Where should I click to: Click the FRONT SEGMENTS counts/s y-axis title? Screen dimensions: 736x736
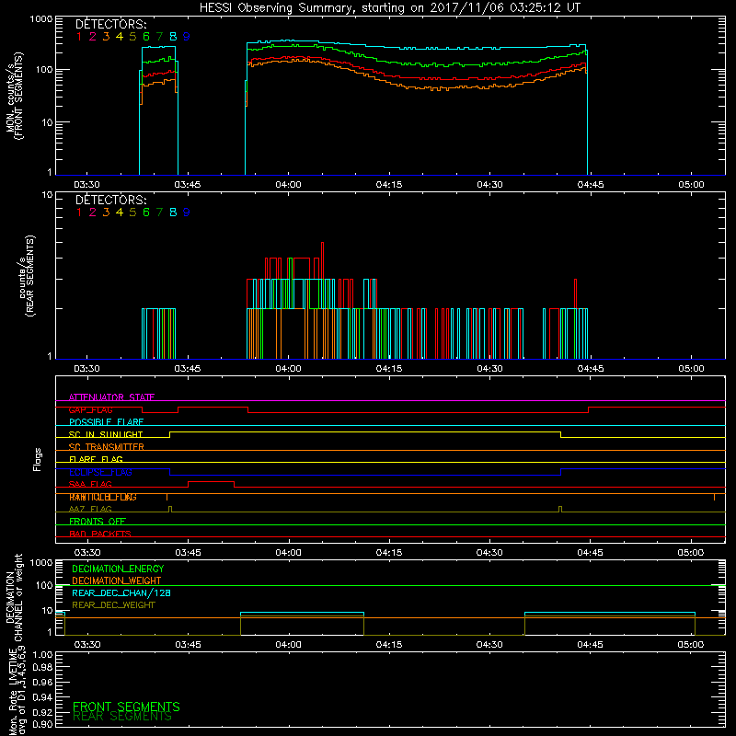[x=14, y=96]
